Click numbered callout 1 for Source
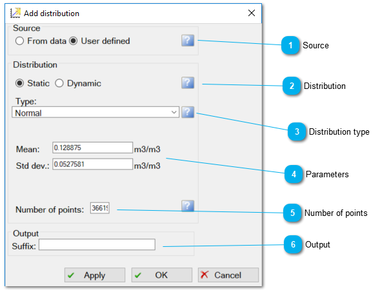Viewport: 380px width, 292px height. click(290, 45)
